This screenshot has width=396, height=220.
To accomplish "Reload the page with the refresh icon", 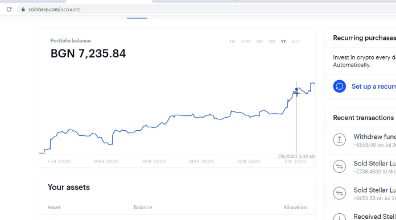I will pyautogui.click(x=9, y=9).
